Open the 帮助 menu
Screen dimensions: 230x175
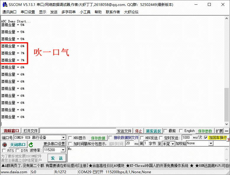coord(98,12)
